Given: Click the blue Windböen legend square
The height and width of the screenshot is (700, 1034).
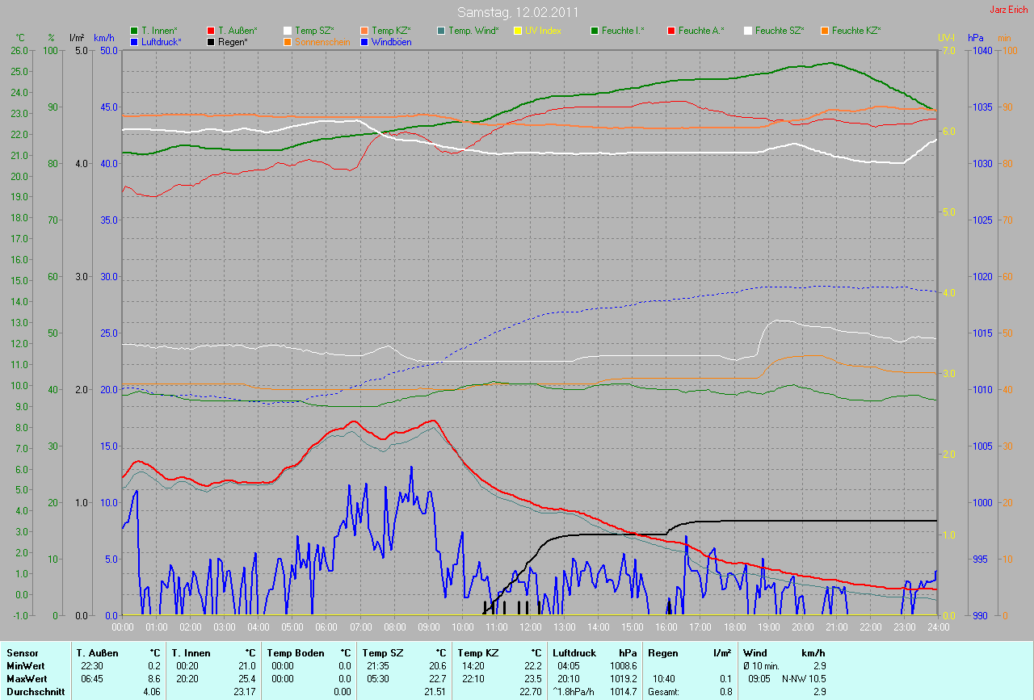Looking at the screenshot, I should pyautogui.click(x=365, y=41).
